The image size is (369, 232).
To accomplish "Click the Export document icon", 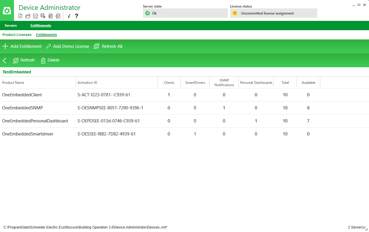I will (58, 16).
